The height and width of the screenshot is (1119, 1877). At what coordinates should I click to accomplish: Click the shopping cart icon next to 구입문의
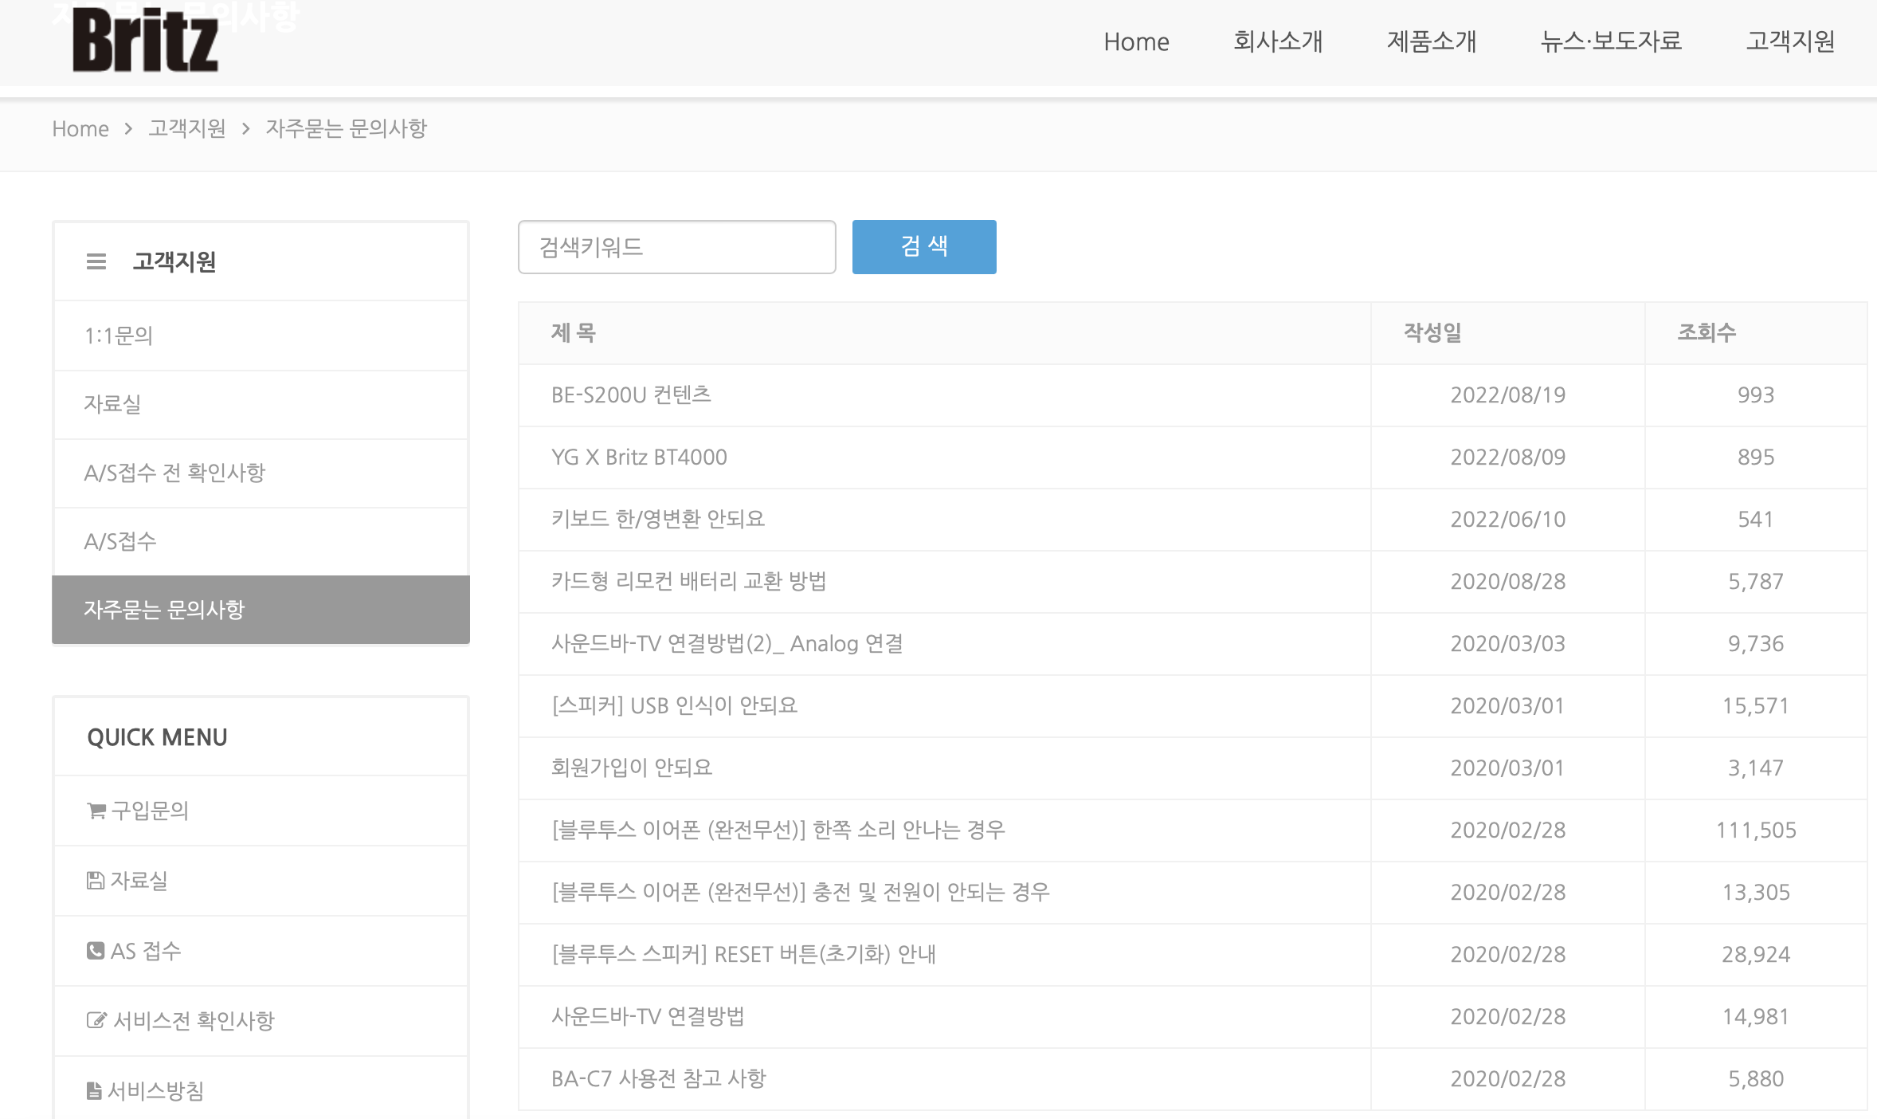[x=96, y=811]
